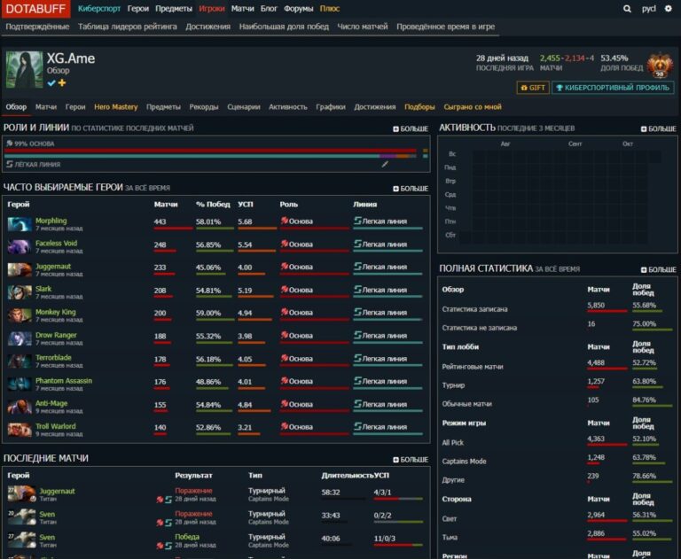The width and height of the screenshot is (681, 559).
Task: Click the teal safe lane bar
Action: coord(192,156)
